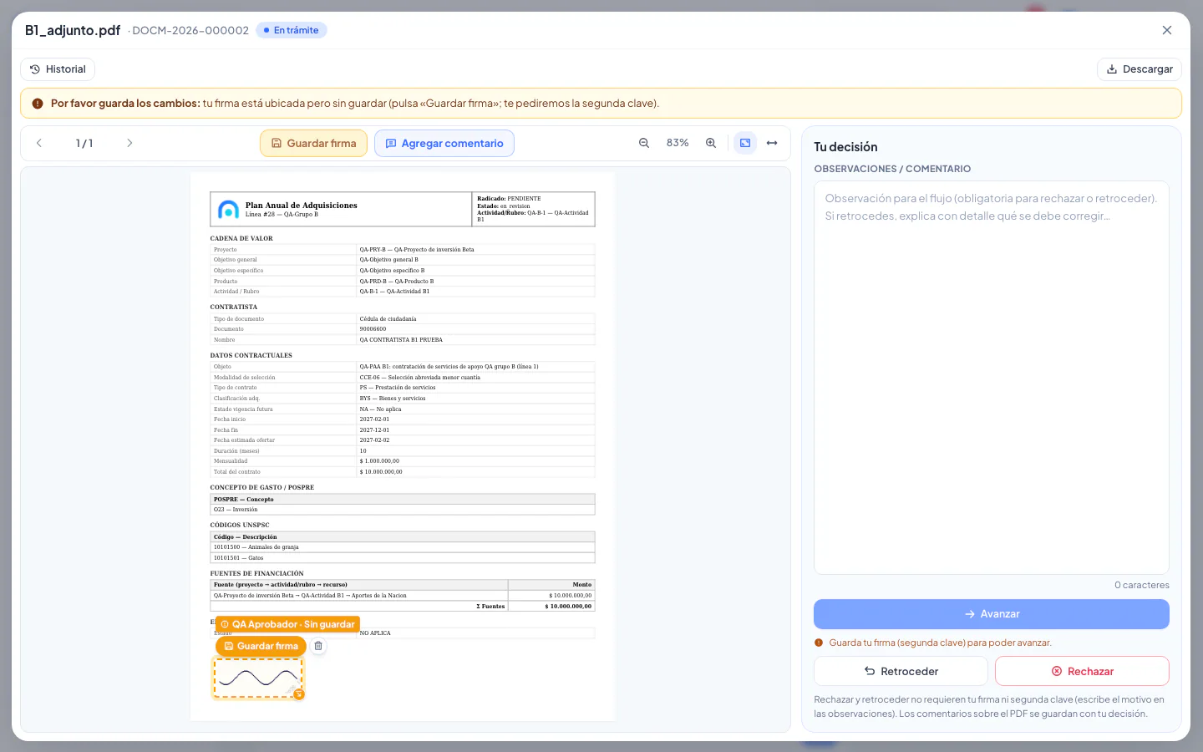1203x752 pixels.
Task: Click the 1 / 1 page indicator
Action: tap(84, 143)
